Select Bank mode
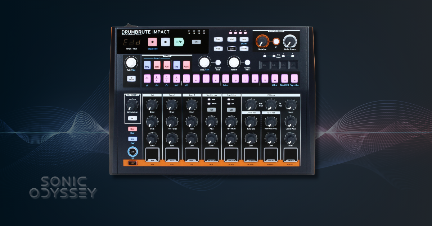This screenshot has height=226, width=432. coord(157,65)
